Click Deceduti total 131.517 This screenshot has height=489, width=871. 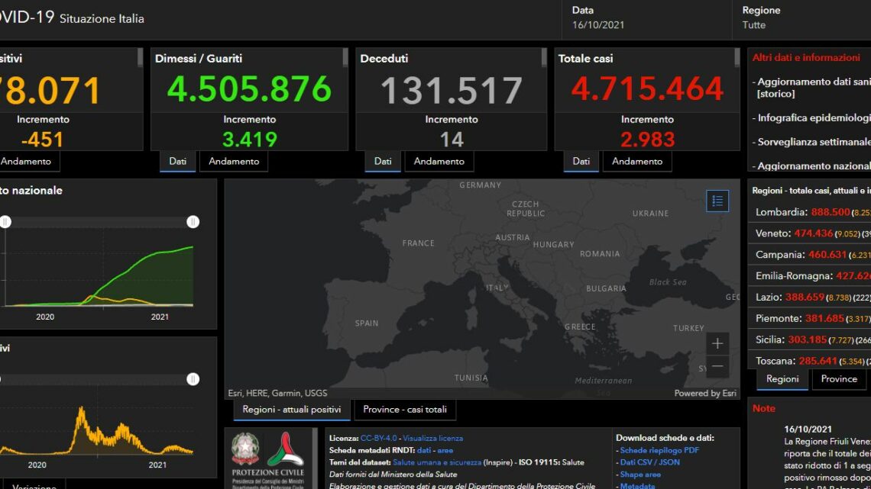click(451, 91)
